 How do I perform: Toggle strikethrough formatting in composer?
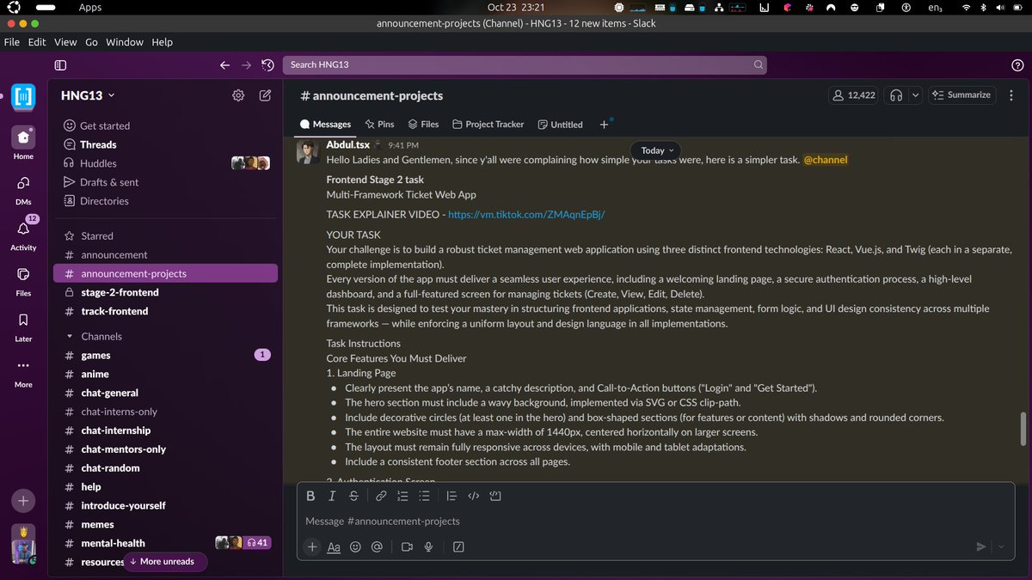pos(353,496)
